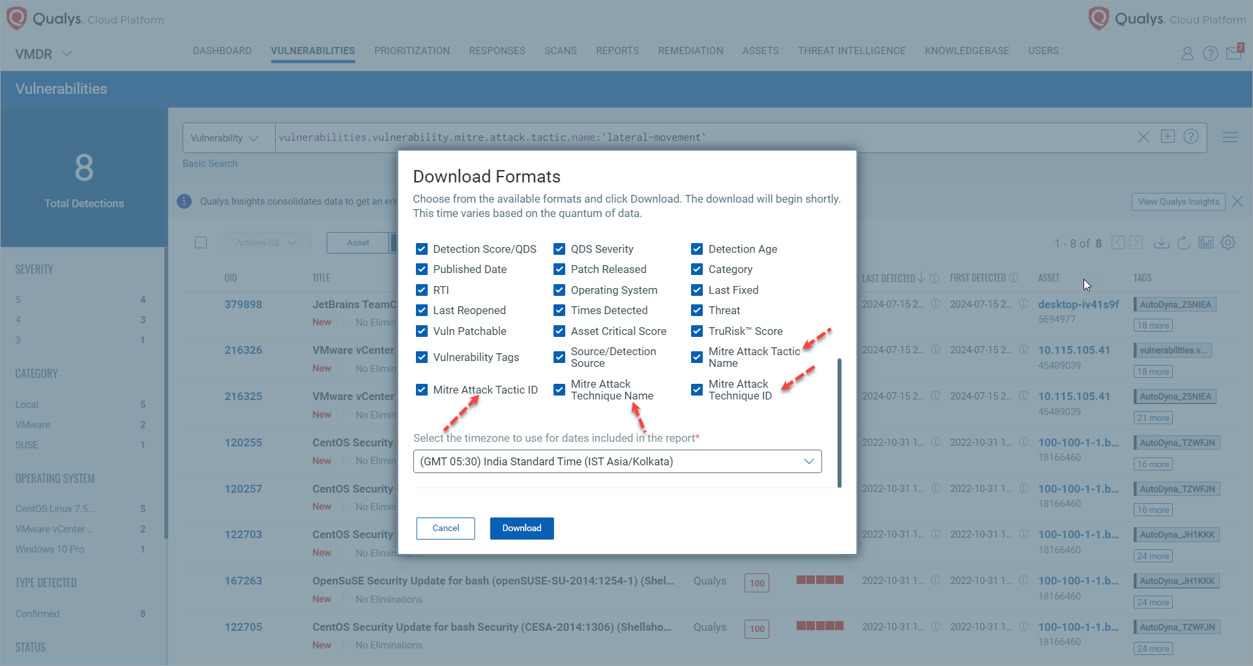This screenshot has width=1253, height=666.
Task: Uncheck the Detection Age checkbox
Action: point(697,249)
